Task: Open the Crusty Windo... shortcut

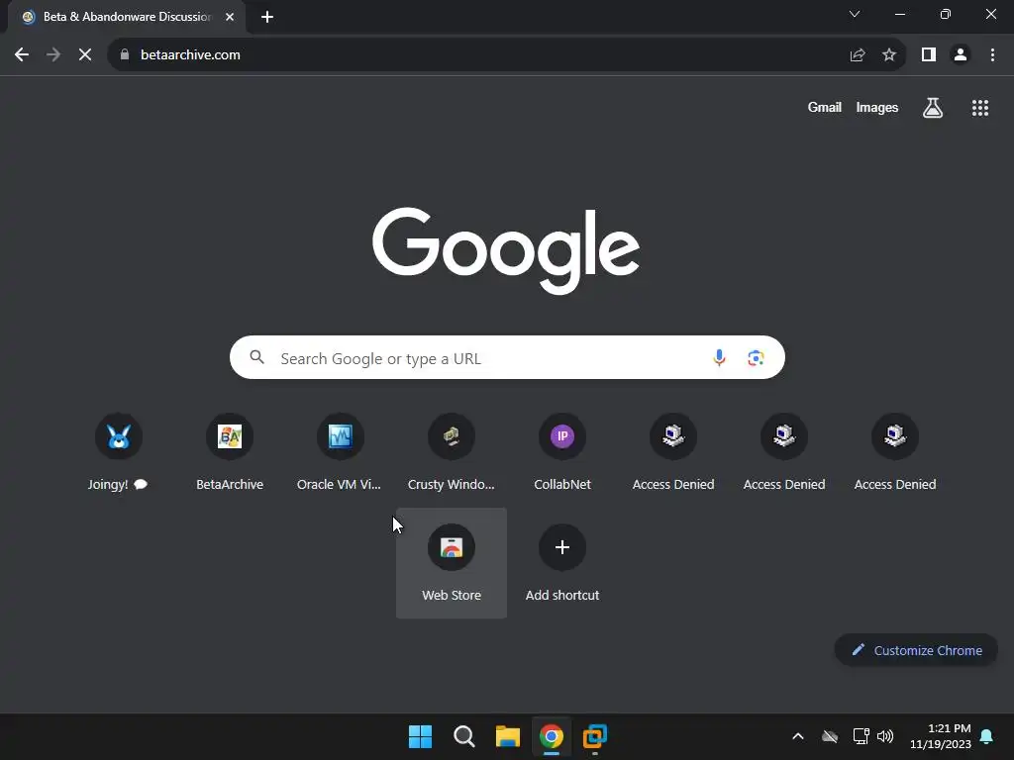Action: coord(452,452)
